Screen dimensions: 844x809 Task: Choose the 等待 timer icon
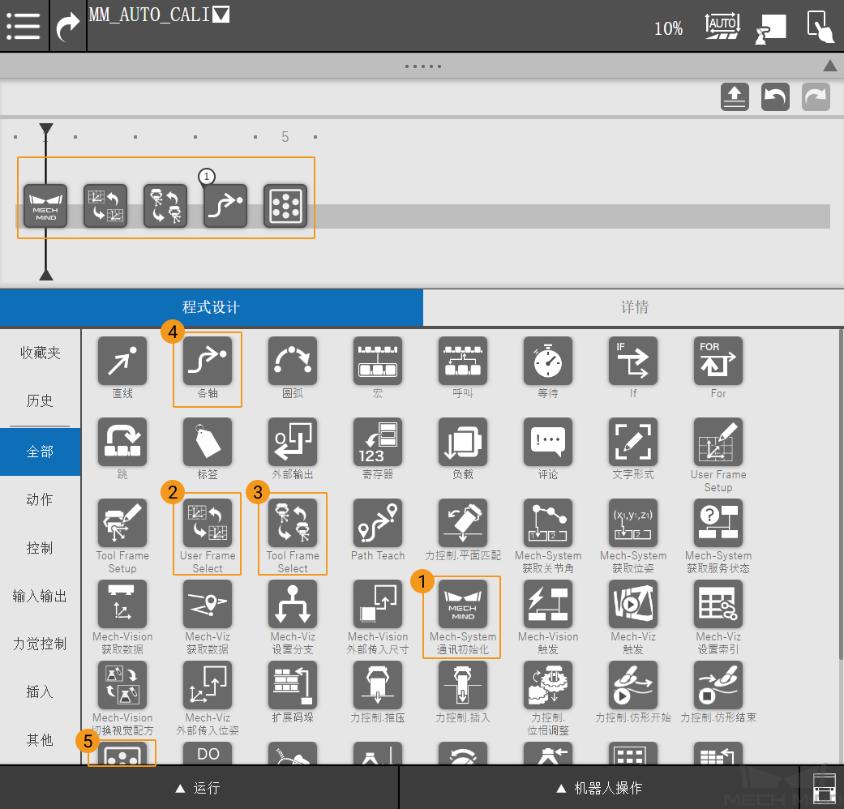[548, 361]
